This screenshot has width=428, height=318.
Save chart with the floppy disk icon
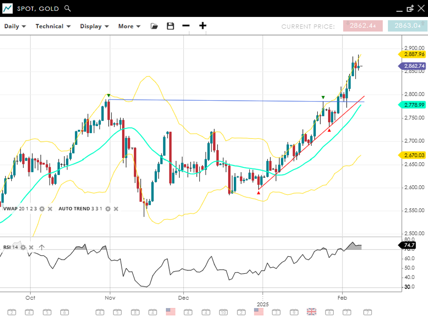coord(170,26)
